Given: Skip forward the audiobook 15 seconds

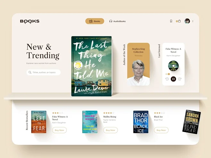Looking at the screenshot, I should [180, 79].
